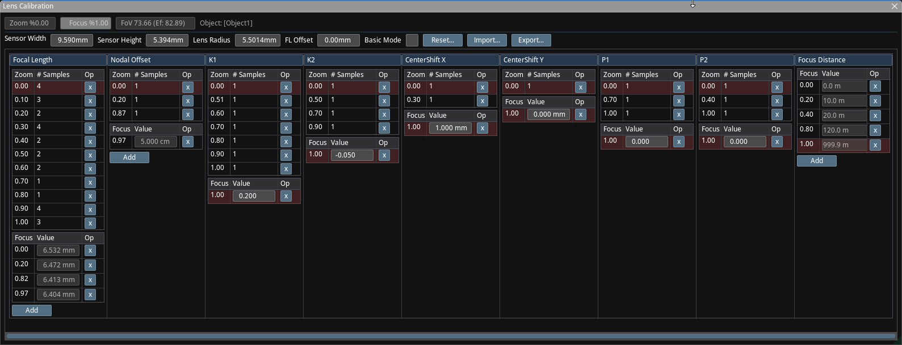Click the Zoom %0.00 toggle button

pos(30,23)
